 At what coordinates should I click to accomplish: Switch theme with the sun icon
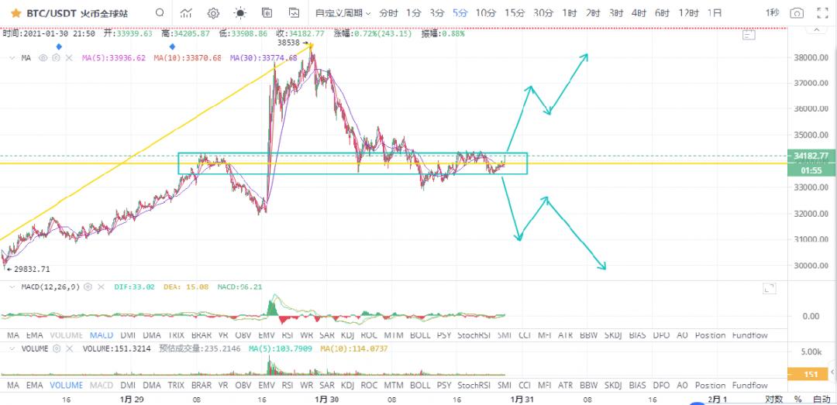pos(240,13)
